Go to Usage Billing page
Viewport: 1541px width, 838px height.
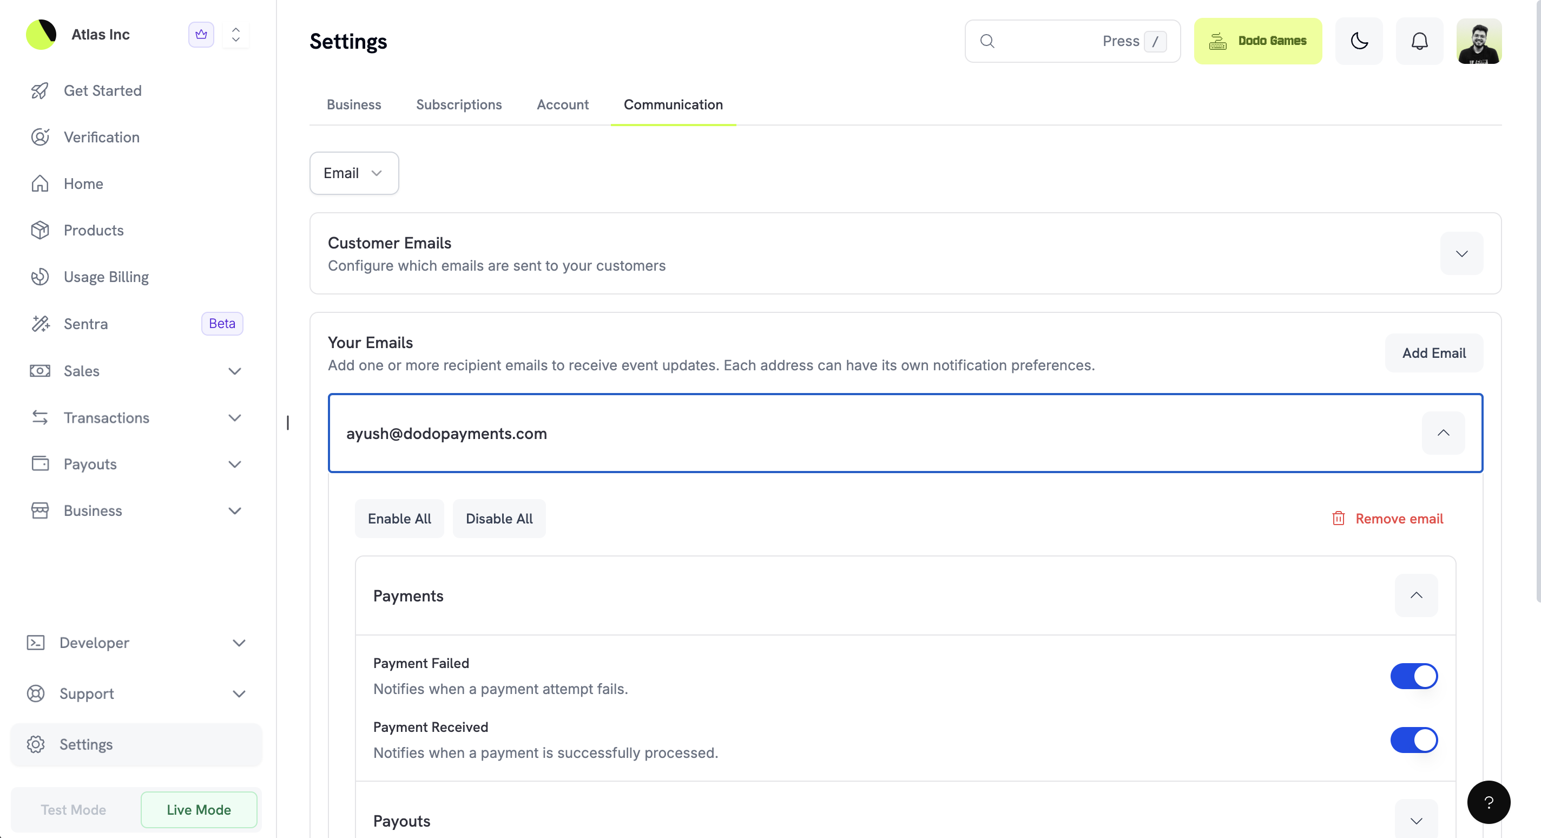click(106, 277)
